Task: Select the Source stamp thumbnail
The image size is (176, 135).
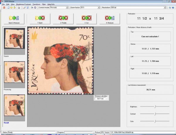Action: click(14, 38)
